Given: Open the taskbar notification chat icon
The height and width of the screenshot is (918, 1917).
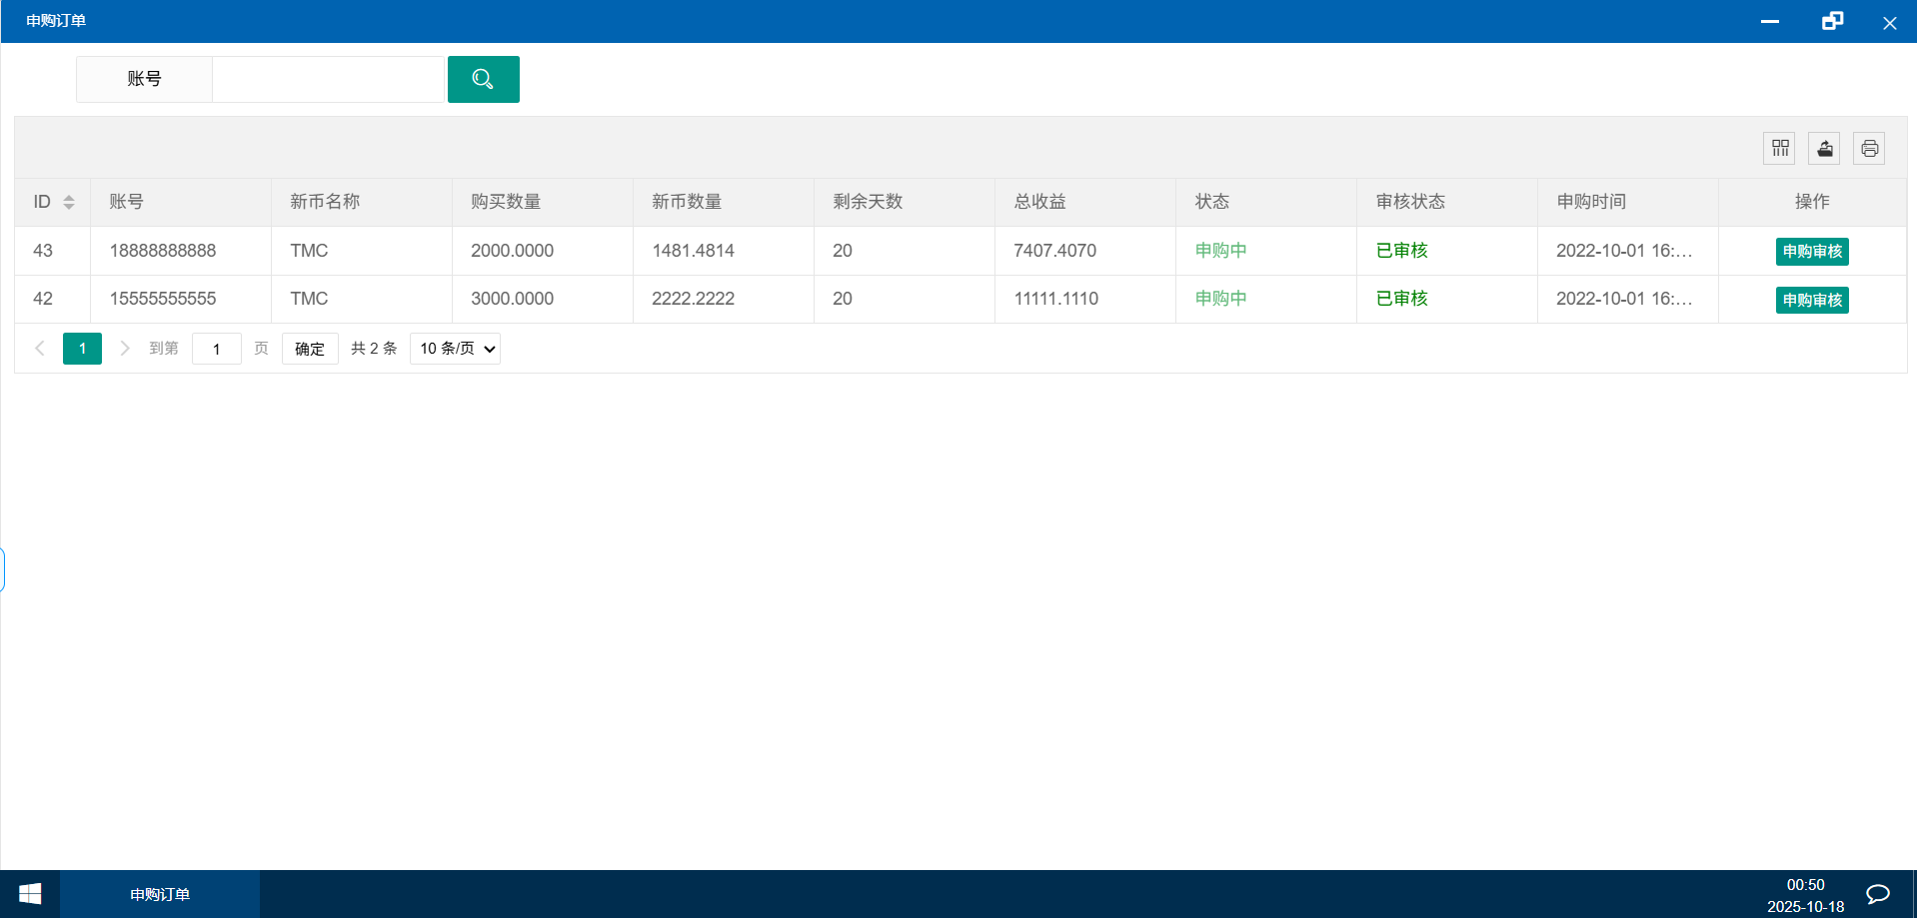Looking at the screenshot, I should point(1878,894).
